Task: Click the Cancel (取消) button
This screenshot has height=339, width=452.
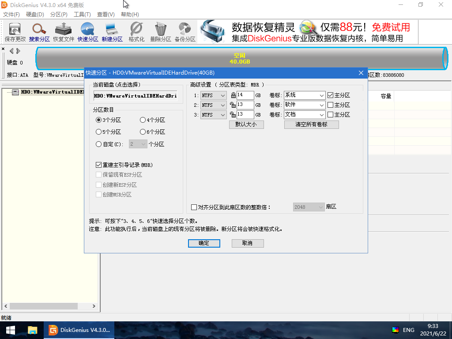Action: pos(248,243)
